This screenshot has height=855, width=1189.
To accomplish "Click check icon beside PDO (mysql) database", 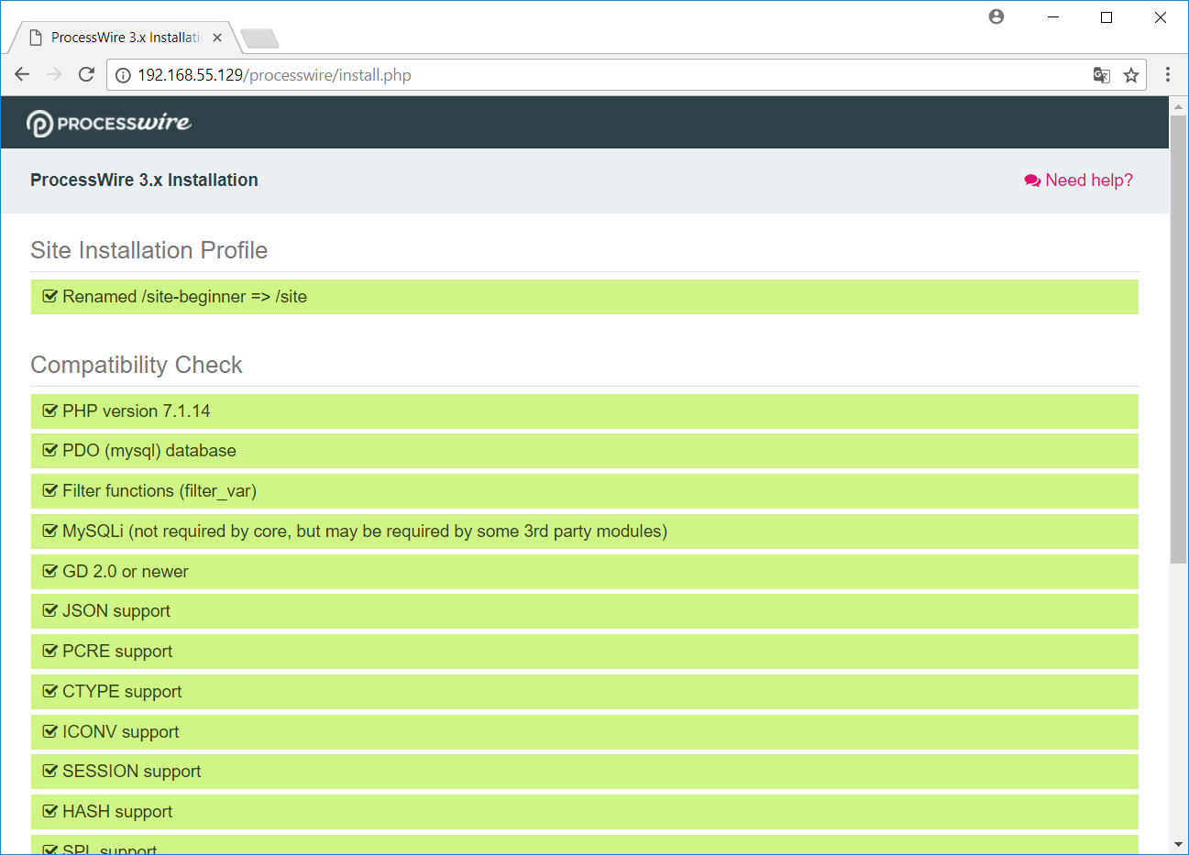I will (x=50, y=450).
